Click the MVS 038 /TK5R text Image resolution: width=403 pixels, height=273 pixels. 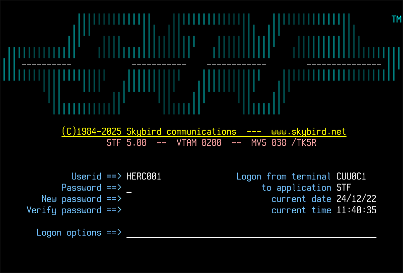point(284,143)
